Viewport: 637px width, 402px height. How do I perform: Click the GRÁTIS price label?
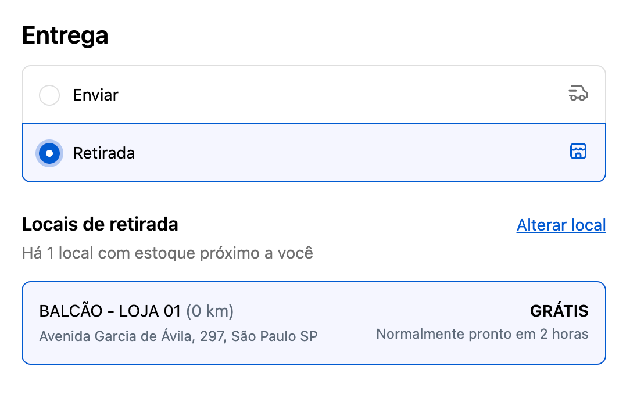(x=559, y=311)
